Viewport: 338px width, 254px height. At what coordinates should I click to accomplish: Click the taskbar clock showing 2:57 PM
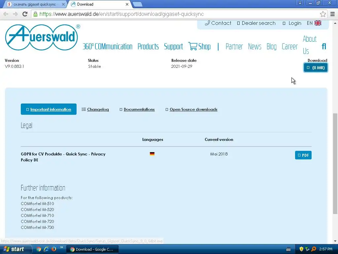[326, 249]
